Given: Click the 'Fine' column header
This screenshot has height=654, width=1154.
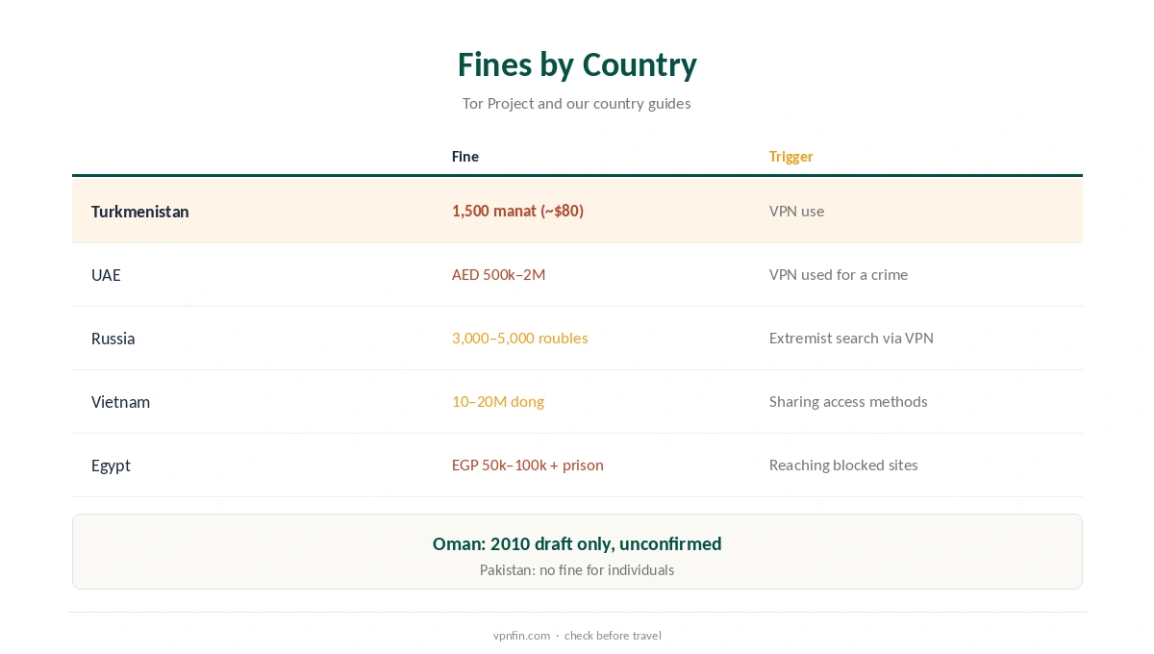Looking at the screenshot, I should [465, 157].
